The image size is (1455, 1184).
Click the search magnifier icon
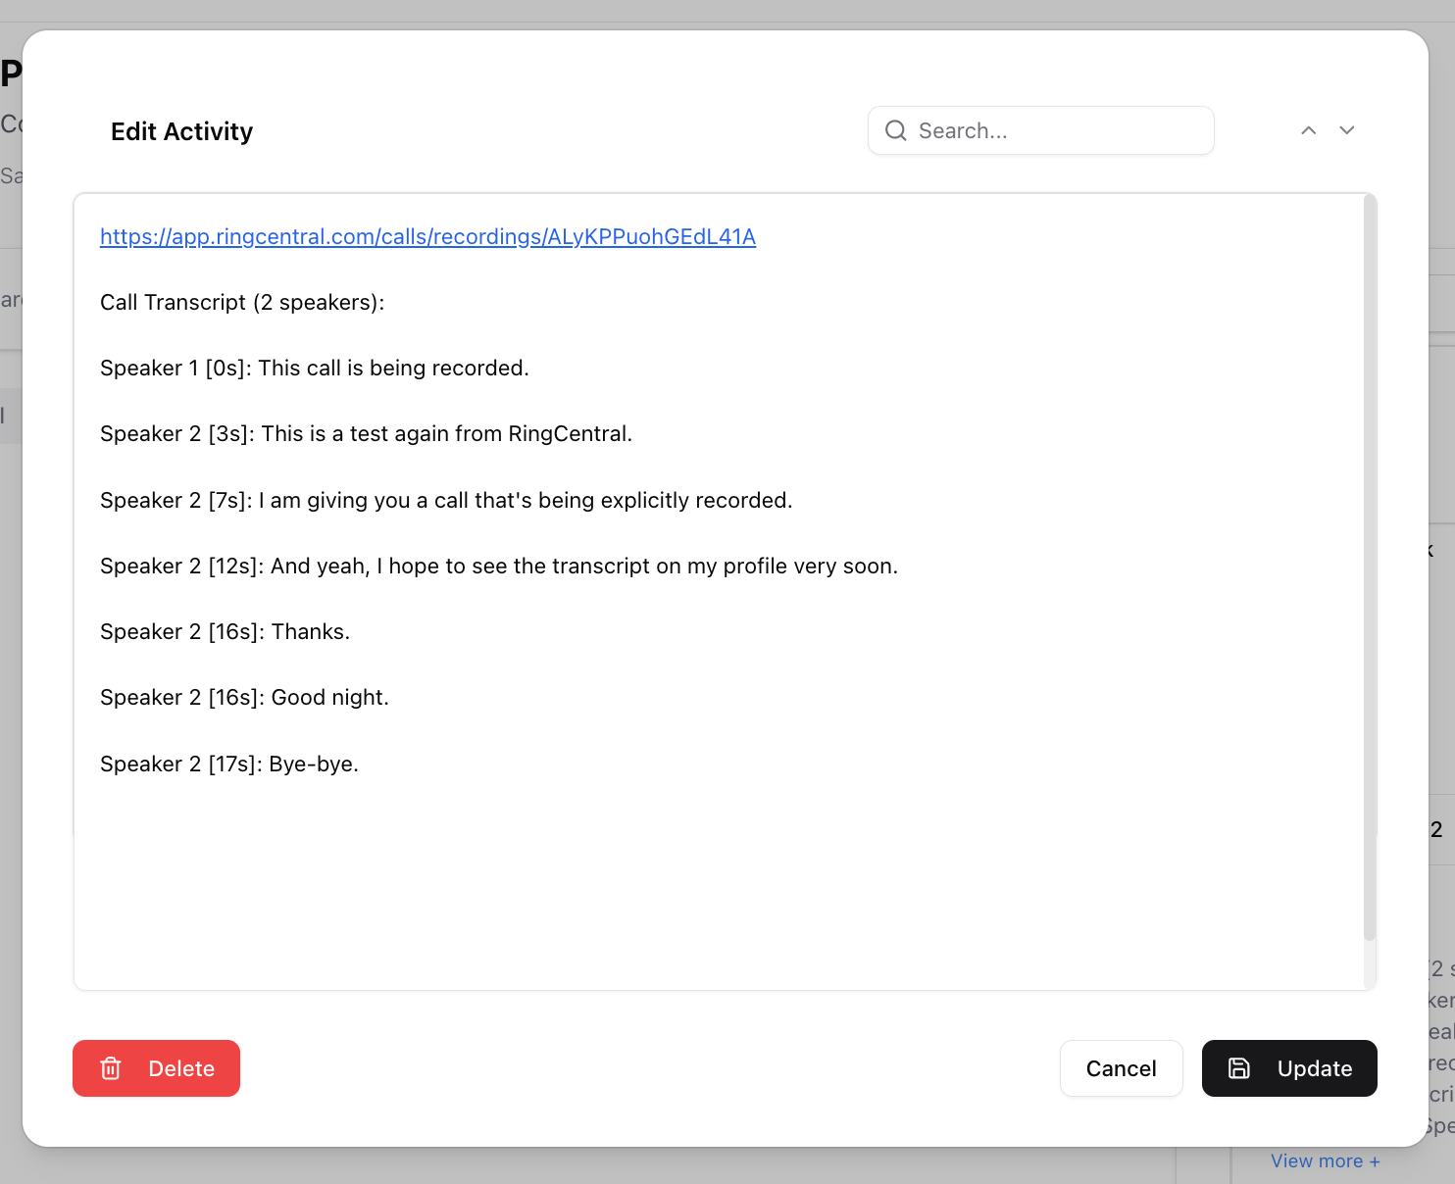895,130
